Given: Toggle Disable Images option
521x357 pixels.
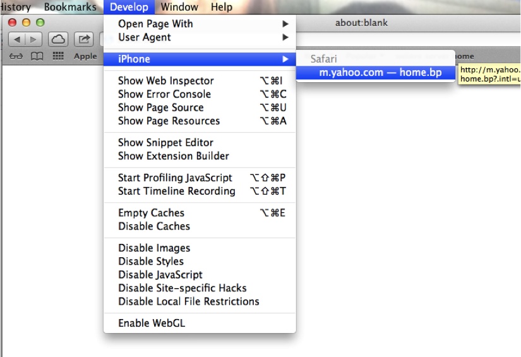Looking at the screenshot, I should (x=200, y=248).
